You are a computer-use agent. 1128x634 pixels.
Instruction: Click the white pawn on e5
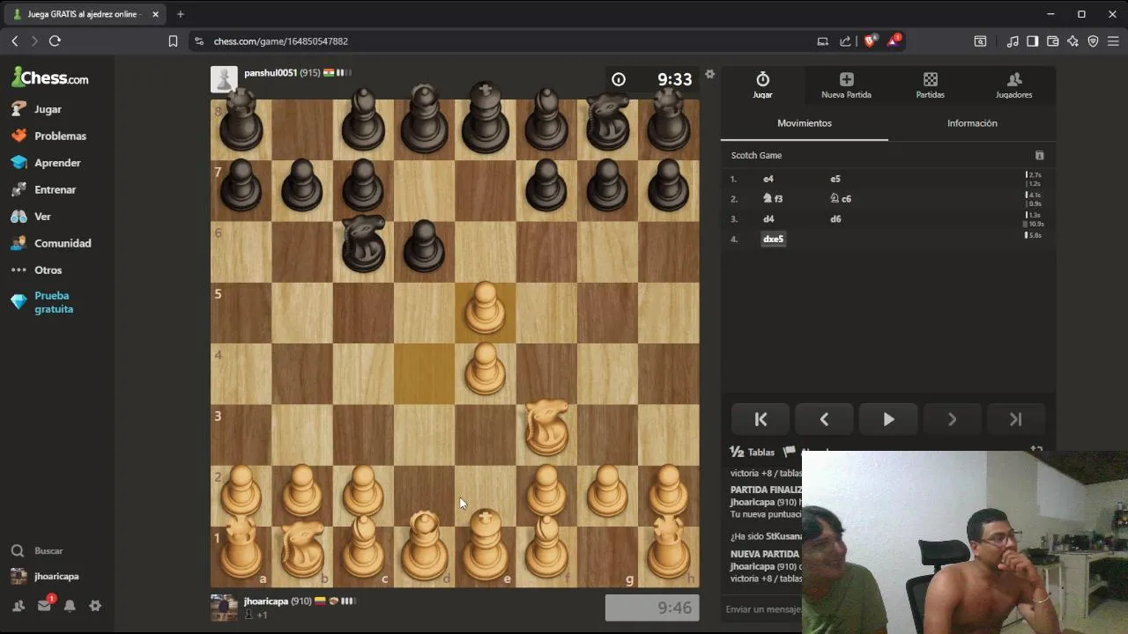click(485, 310)
